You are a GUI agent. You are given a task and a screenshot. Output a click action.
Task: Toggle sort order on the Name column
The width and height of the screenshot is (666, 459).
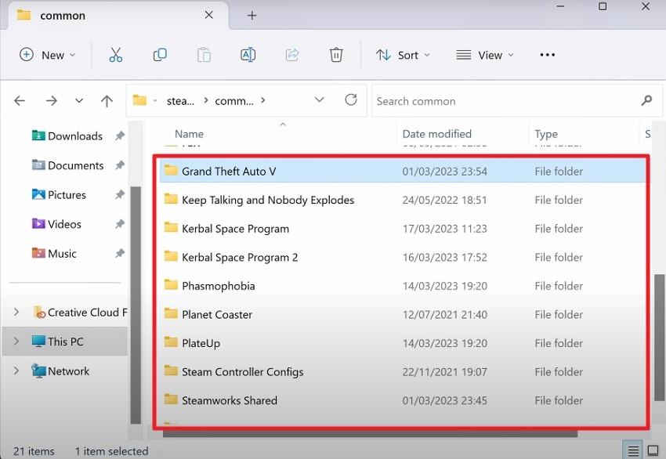(188, 134)
